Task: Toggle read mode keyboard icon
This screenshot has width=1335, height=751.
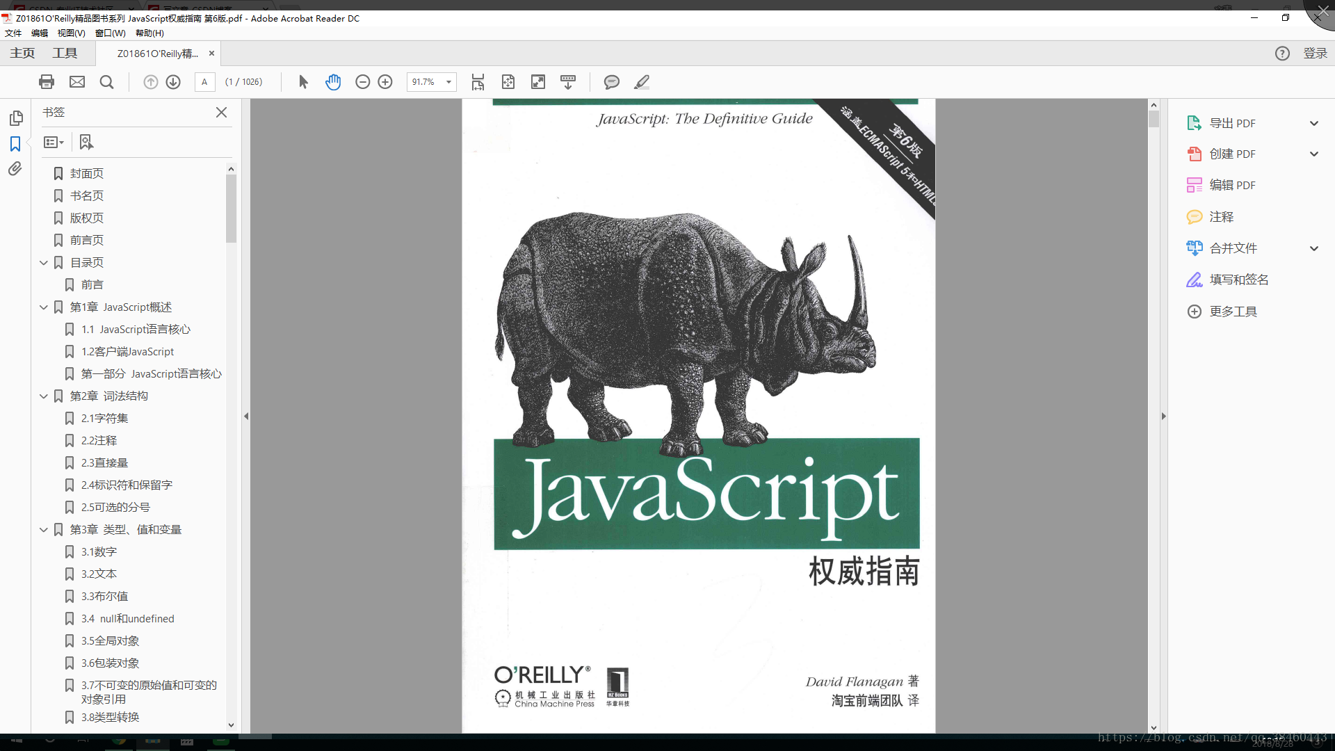Action: (x=568, y=82)
